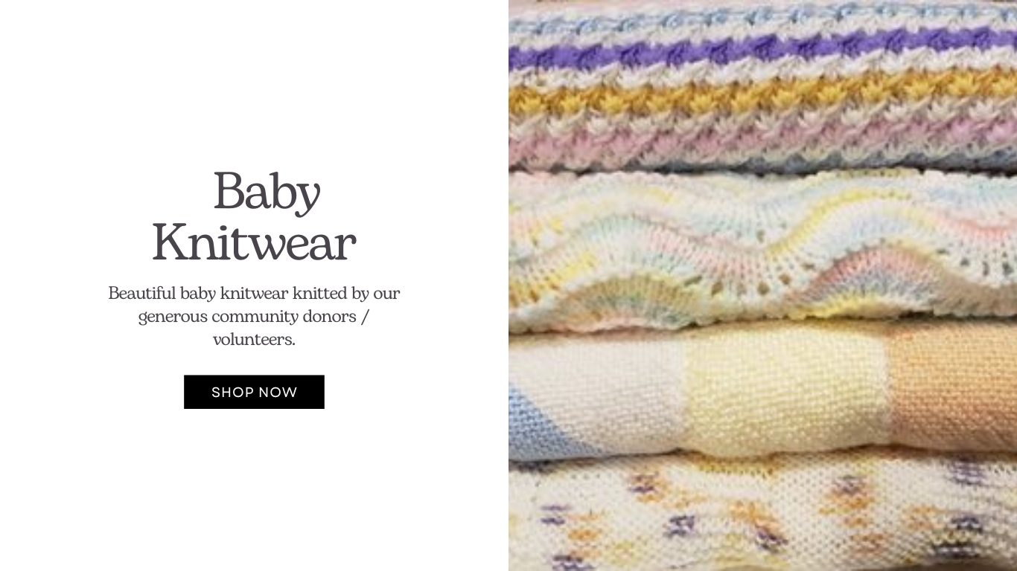Click the "generous community donors" text line
Viewport: 1017px width, 571px height.
(x=254, y=316)
